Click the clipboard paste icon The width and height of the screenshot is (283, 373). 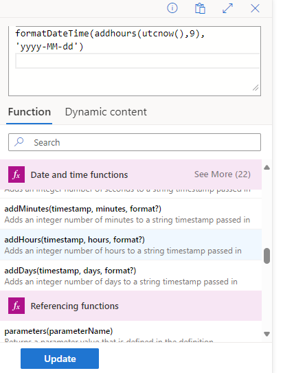point(200,8)
